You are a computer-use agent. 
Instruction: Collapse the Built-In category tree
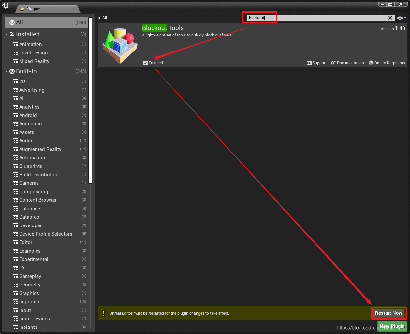pyautogui.click(x=7, y=71)
